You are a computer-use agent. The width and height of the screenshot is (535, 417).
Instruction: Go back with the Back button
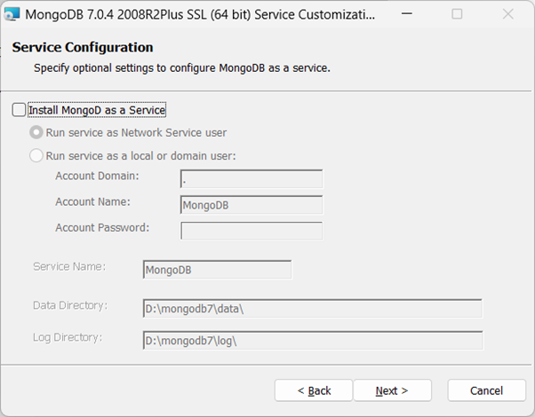coord(314,390)
